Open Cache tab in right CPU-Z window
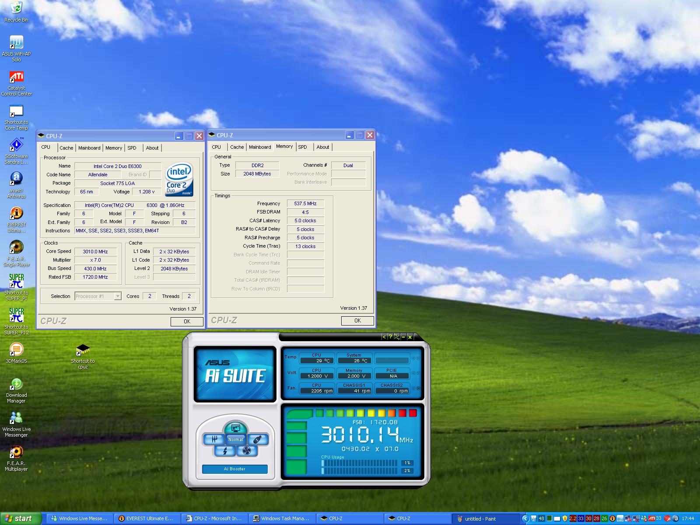Screen dimensions: 700x525 [x=237, y=147]
